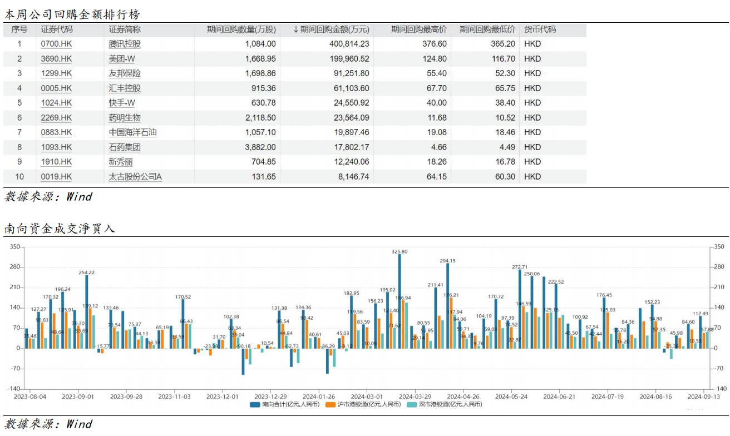Open the 3690.HK security code link
The height and width of the screenshot is (436, 730).
56,58
